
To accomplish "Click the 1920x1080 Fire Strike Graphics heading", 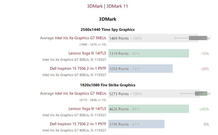I will coord(107,85).
